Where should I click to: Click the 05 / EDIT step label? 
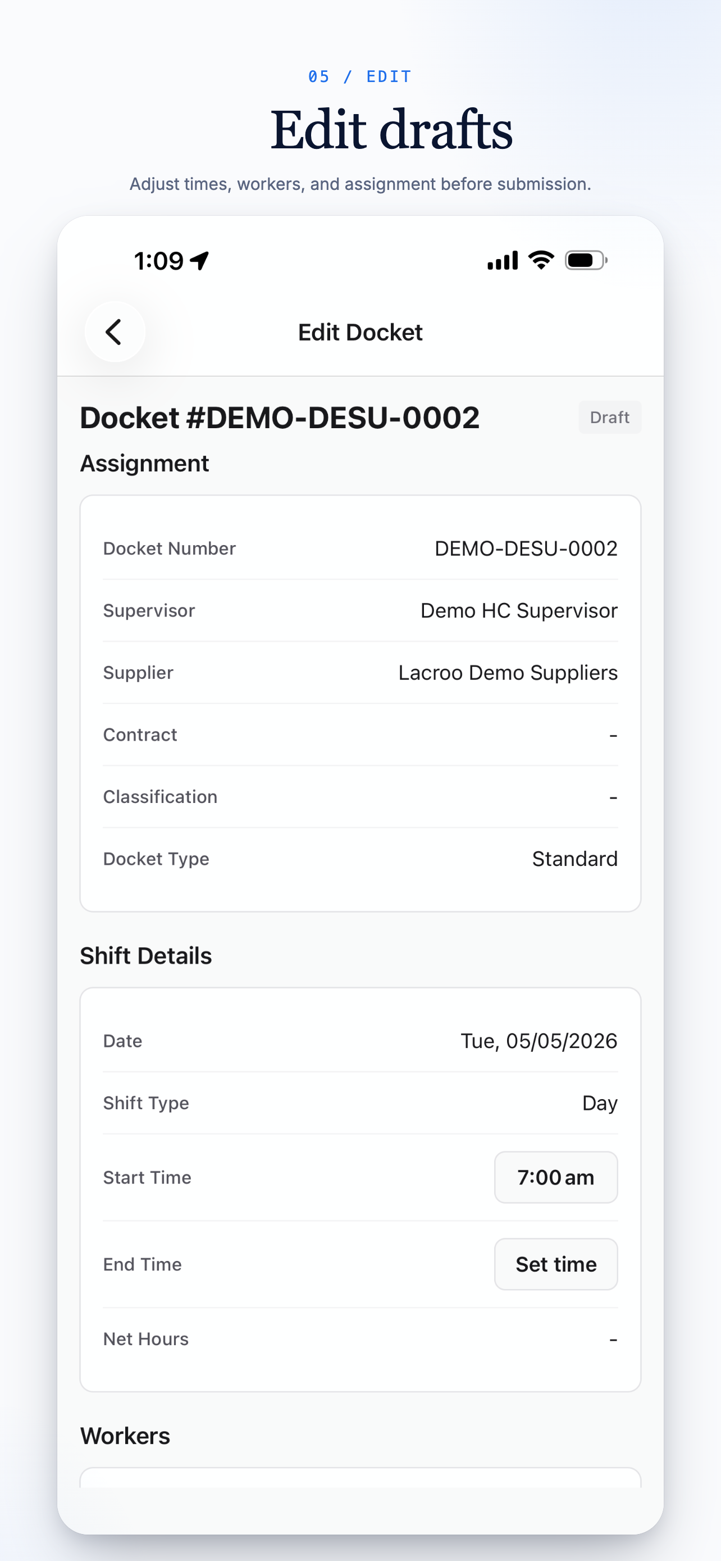[x=360, y=76]
